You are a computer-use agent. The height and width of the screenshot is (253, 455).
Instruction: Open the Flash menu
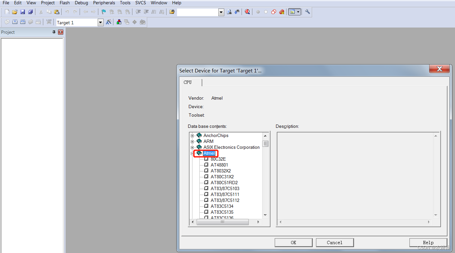pos(65,3)
